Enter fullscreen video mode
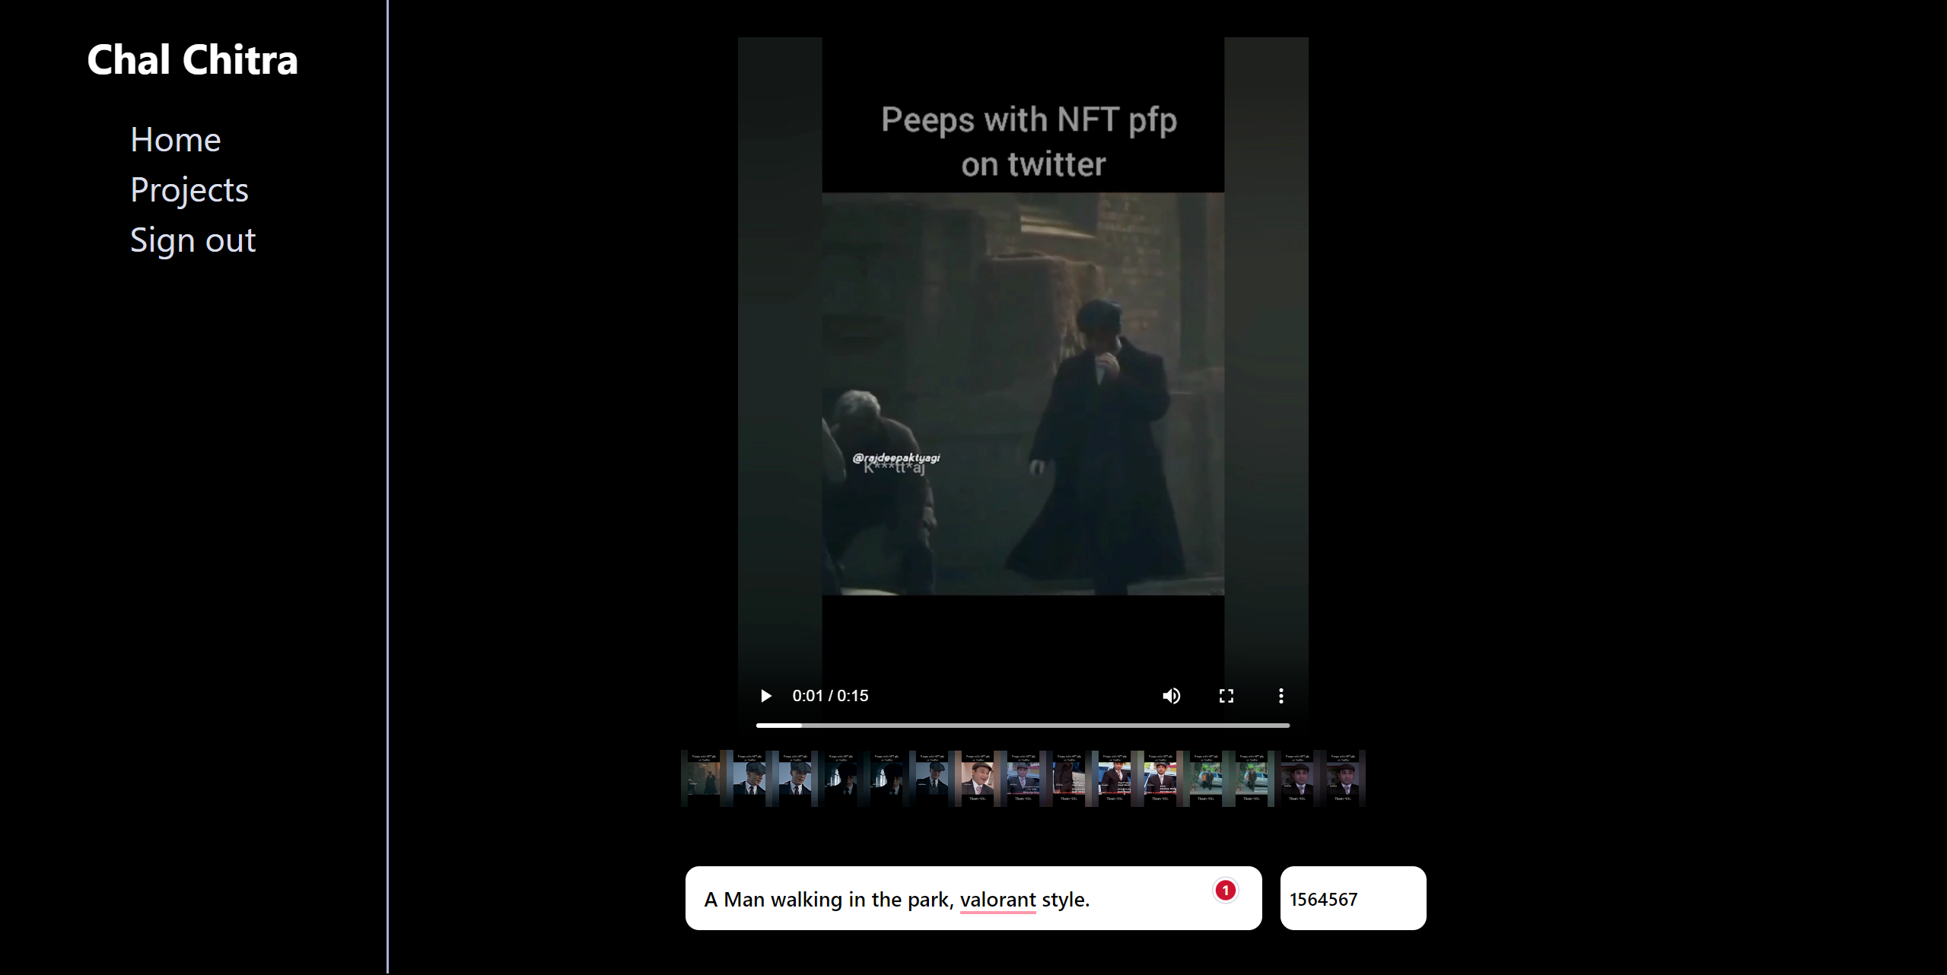 1226,696
